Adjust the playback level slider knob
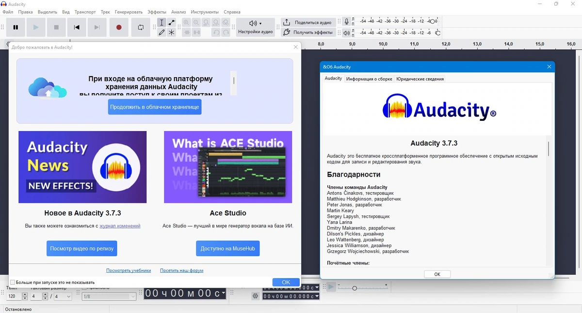The width and height of the screenshot is (582, 313). 438,33
